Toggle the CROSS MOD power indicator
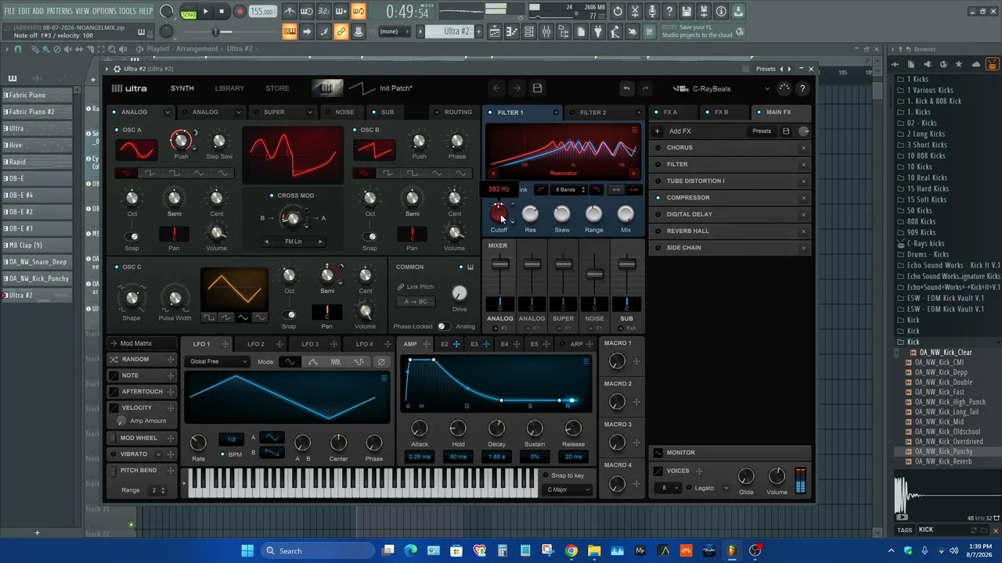 point(272,195)
